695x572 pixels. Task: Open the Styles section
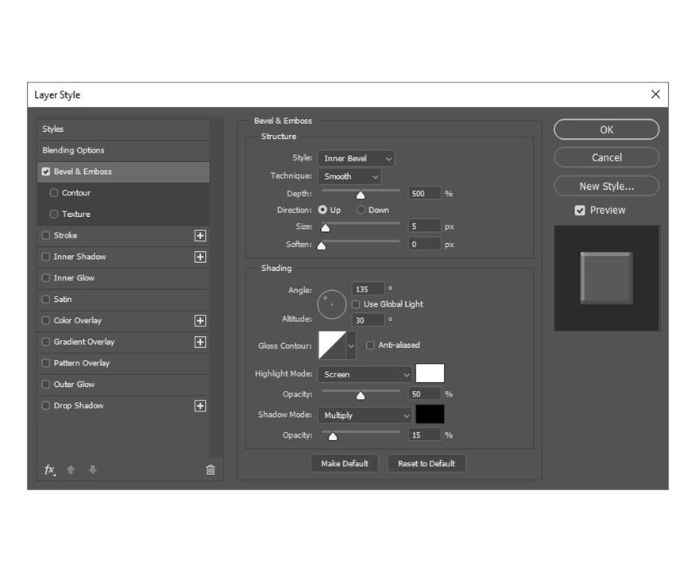(x=123, y=129)
